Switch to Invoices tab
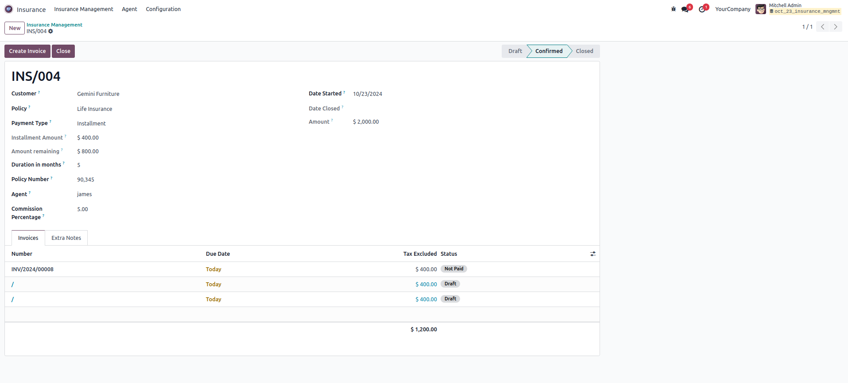 click(28, 238)
